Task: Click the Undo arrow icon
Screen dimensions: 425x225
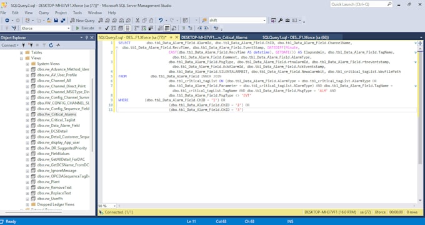Action: [161, 21]
